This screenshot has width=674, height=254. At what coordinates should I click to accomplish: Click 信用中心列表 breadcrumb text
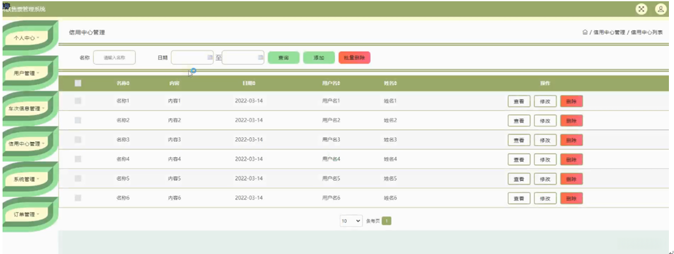click(647, 32)
